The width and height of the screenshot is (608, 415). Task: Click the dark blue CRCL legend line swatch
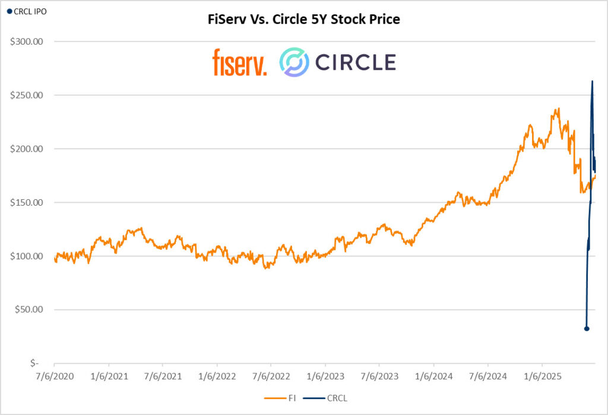pyautogui.click(x=313, y=398)
